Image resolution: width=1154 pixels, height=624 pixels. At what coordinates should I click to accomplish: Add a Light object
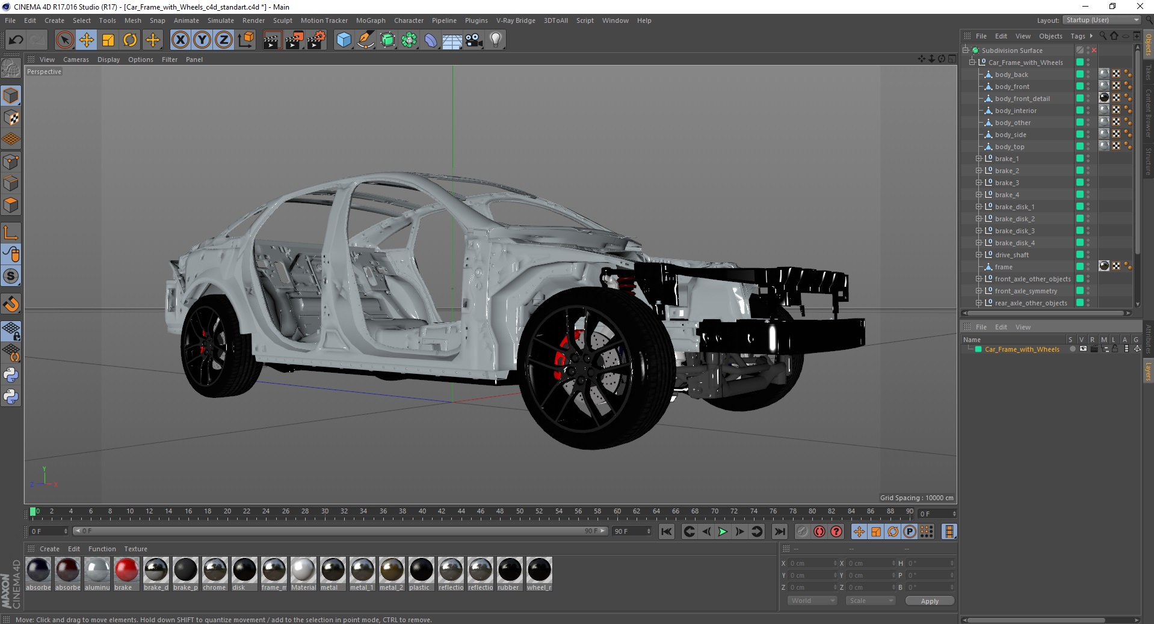496,40
